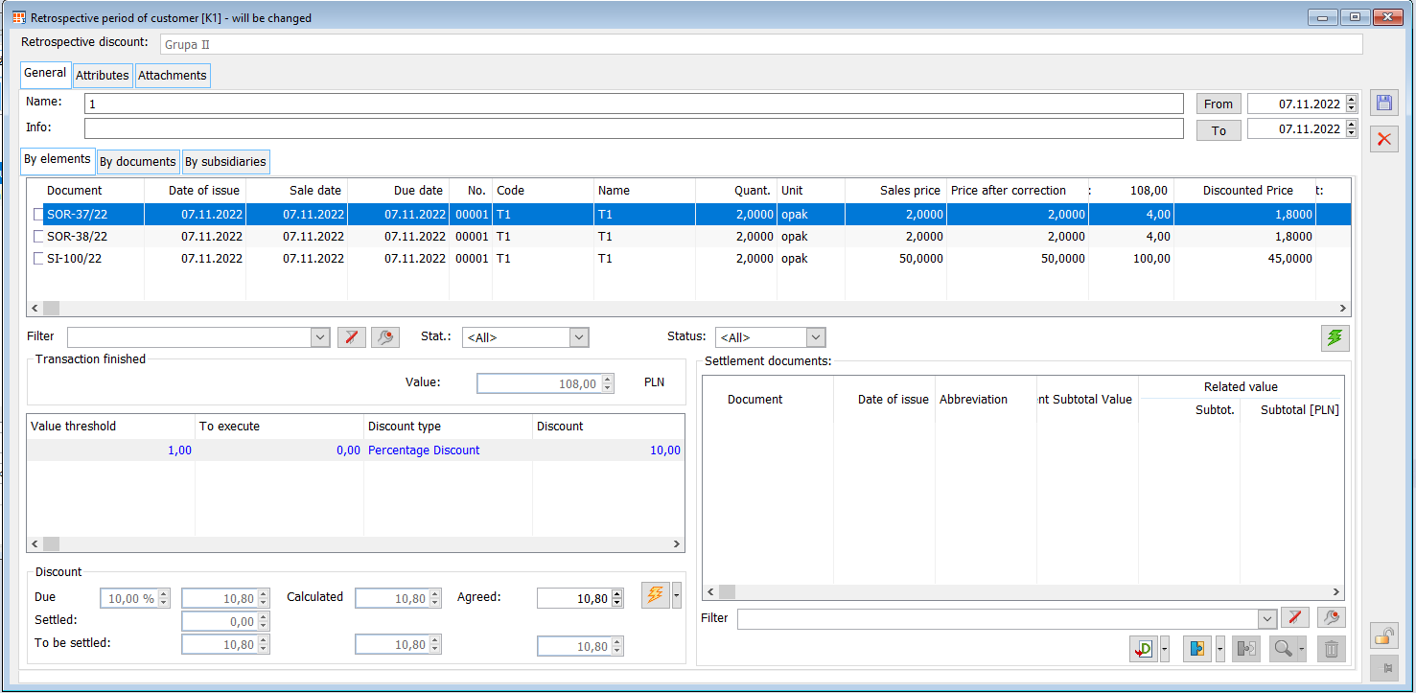Click the thresholds table horizontal scrollbar
Viewport: 1416px width, 693px height.
[356, 544]
